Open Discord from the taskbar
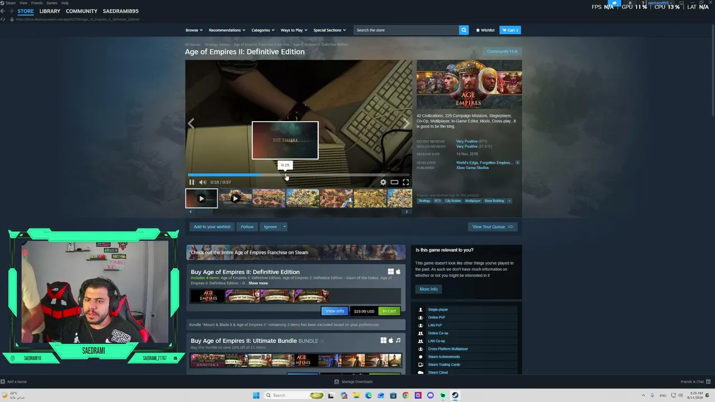 click(x=430, y=395)
